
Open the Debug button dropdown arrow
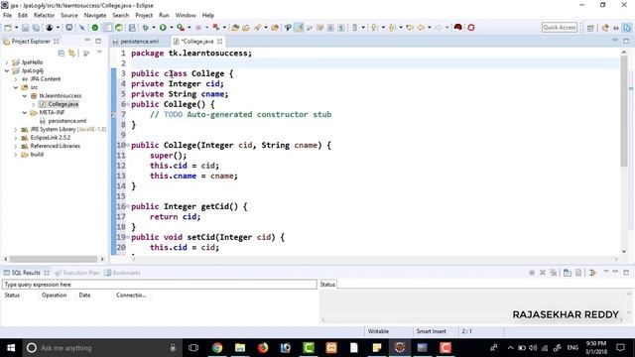[154, 28]
